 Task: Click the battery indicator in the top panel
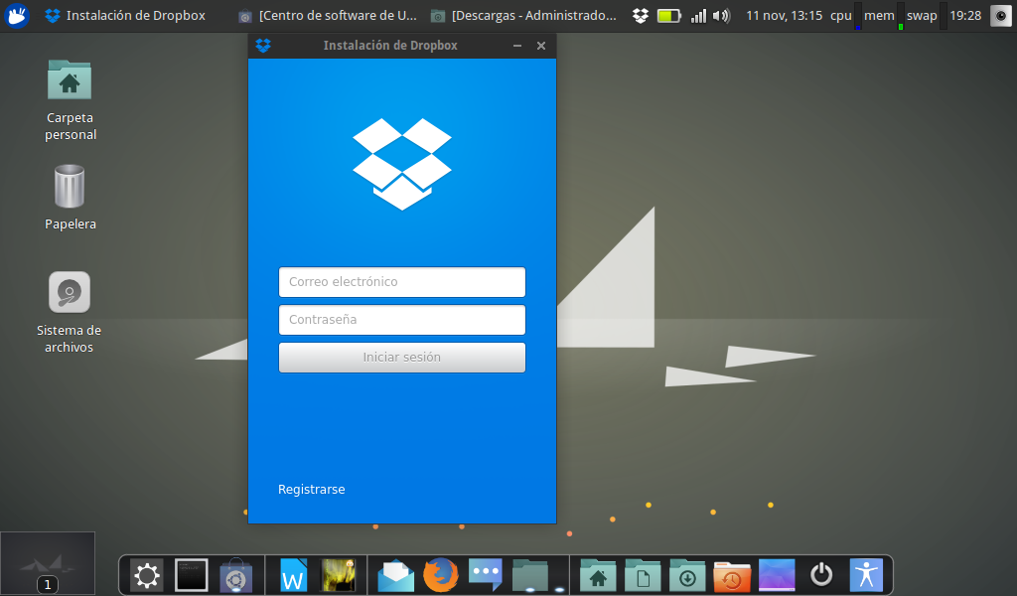pyautogui.click(x=668, y=15)
